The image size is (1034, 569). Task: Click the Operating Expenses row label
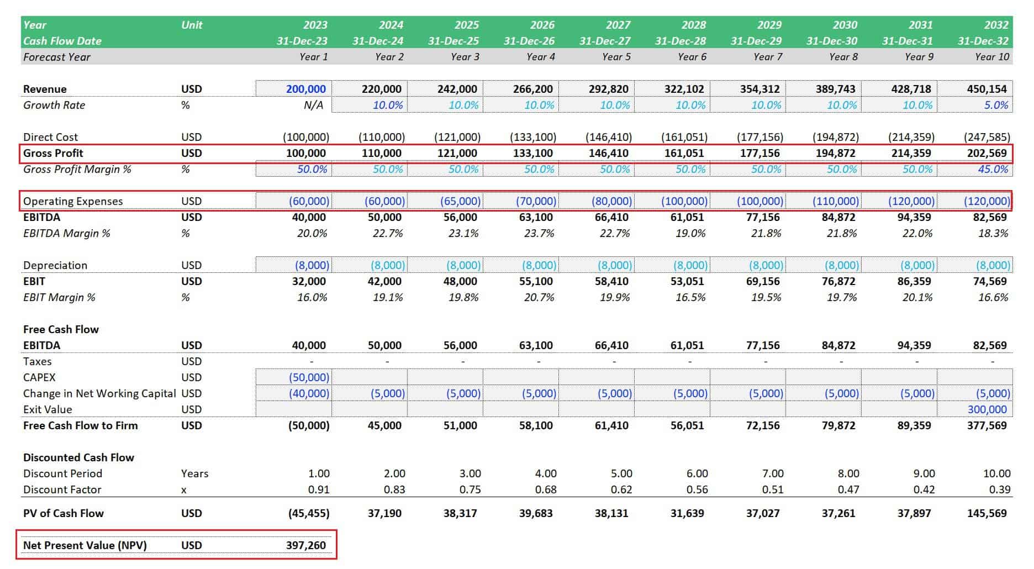[x=73, y=201]
